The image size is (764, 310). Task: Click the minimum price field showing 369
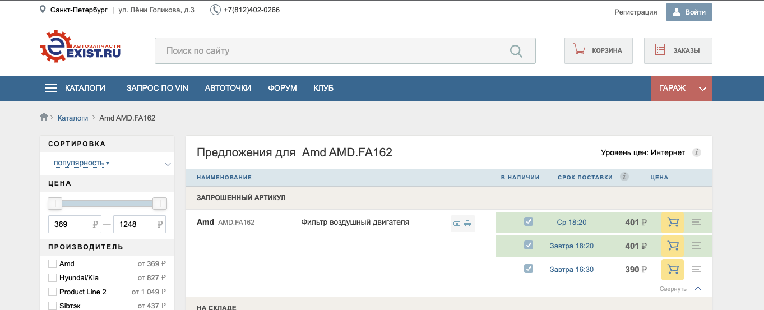point(75,224)
